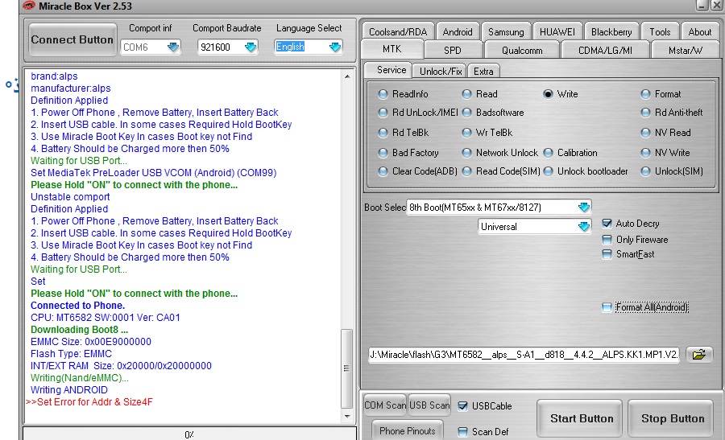Screen dimensions: 725x440
Task: Click the Start Button
Action: click(x=581, y=418)
